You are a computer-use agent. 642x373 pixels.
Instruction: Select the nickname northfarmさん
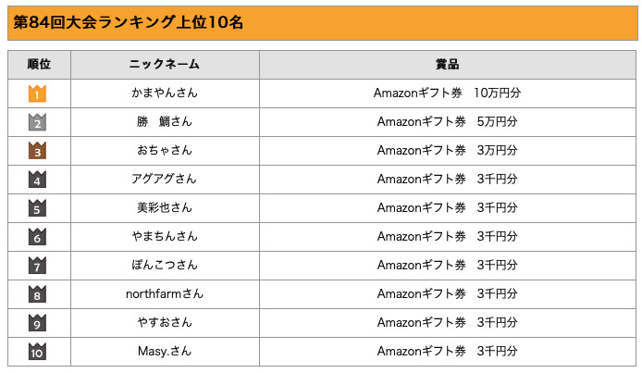click(165, 294)
